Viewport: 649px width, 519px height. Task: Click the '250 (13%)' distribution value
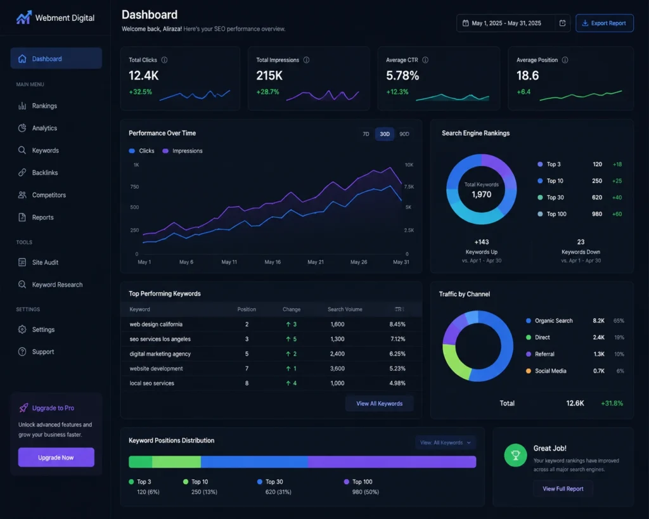click(204, 492)
